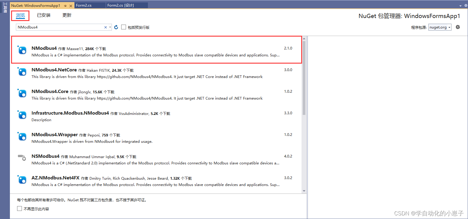
Task: Click version 1.0.2 of NModbus4.Core
Action: 288,91
